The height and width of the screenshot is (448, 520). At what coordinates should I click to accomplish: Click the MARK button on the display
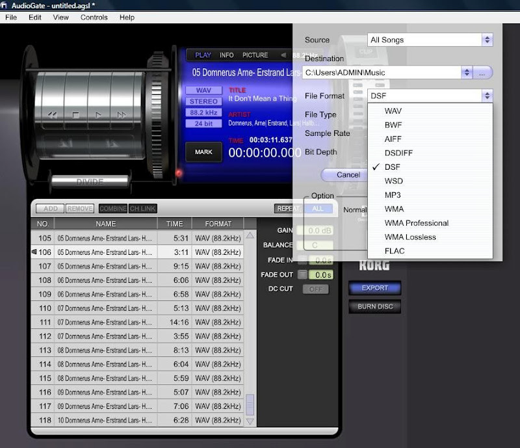pyautogui.click(x=203, y=152)
